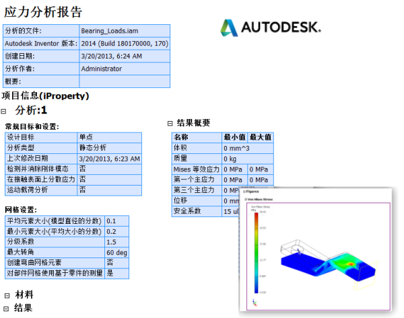
Task: Click the axis triad icon in the figure
Action: click(255, 303)
